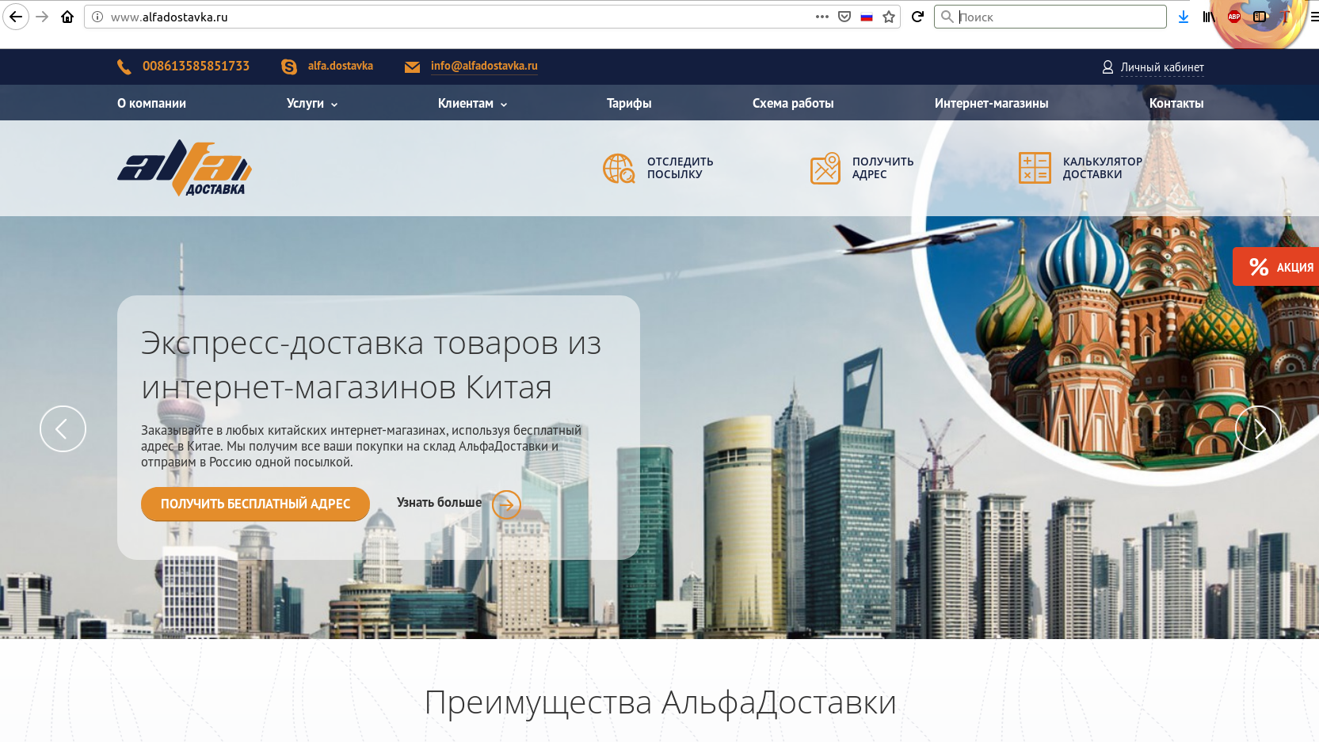Open the Интернет-магазины menu item
This screenshot has height=742, width=1319.
click(991, 103)
